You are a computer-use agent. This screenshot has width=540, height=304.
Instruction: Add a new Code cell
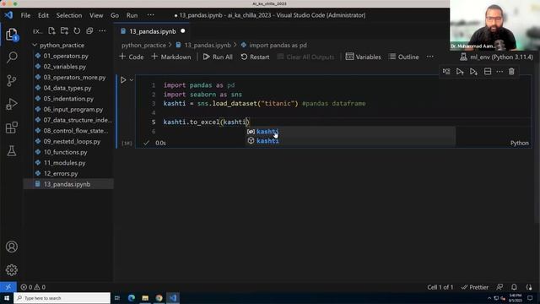[132, 57]
